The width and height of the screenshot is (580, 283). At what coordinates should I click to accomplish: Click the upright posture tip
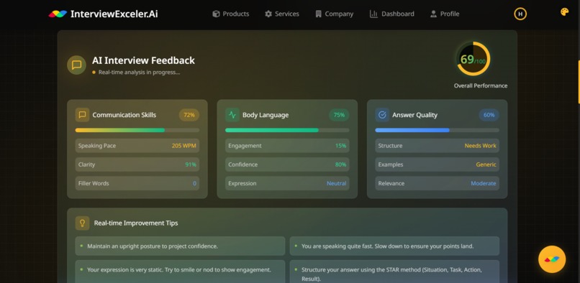coord(180,246)
